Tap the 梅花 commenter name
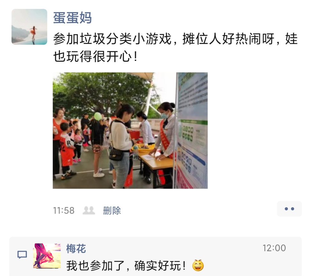 [76, 249]
